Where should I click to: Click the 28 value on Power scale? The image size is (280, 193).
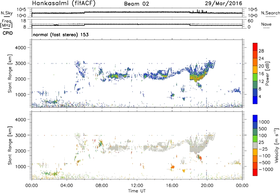(261, 51)
